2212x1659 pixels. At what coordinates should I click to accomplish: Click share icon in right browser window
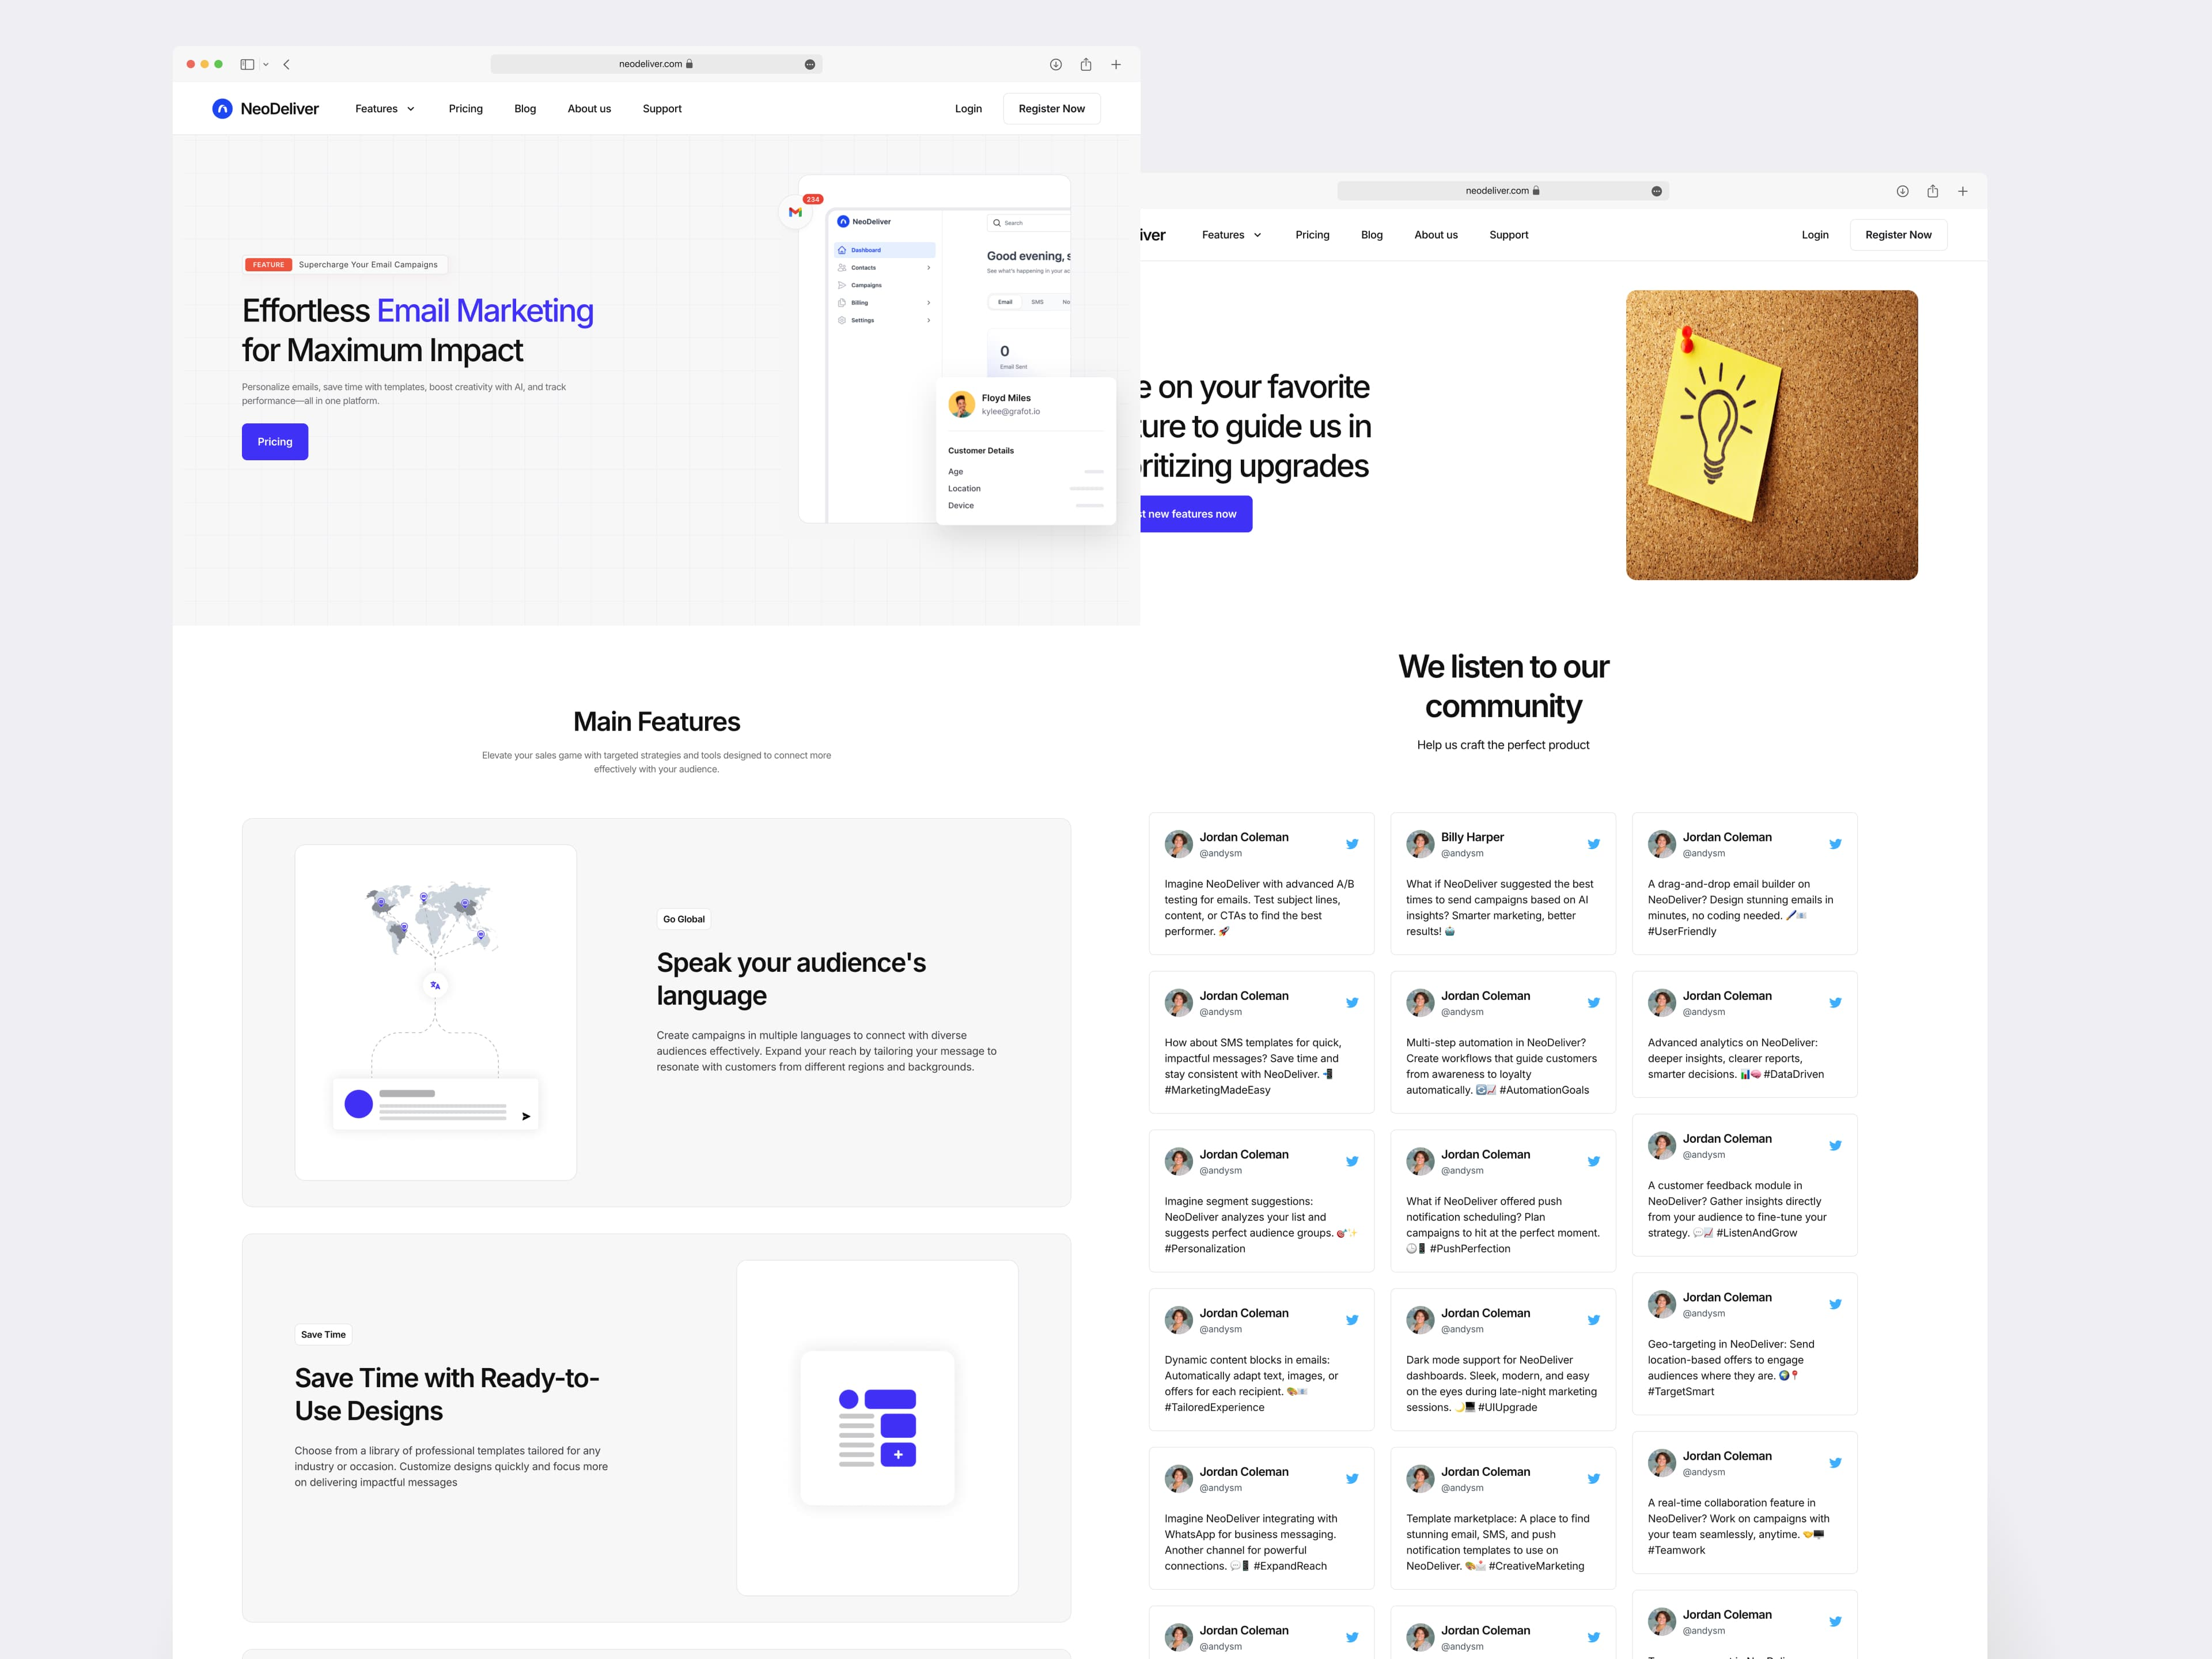point(1933,191)
